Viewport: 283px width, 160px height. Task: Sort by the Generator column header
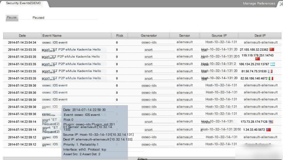point(149,36)
